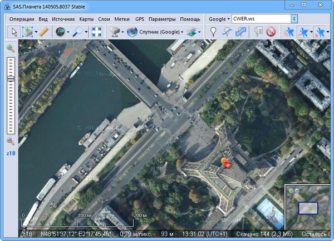Viewport: 334px width, 241px height.
Task: Click the vertical zoom level slider
Action: coord(11,94)
